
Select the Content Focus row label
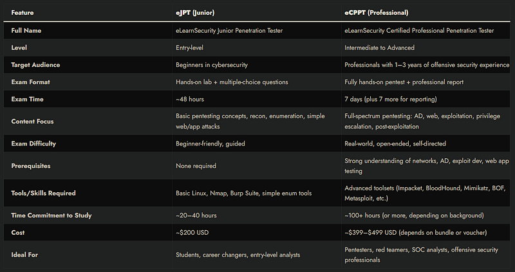tap(33, 122)
